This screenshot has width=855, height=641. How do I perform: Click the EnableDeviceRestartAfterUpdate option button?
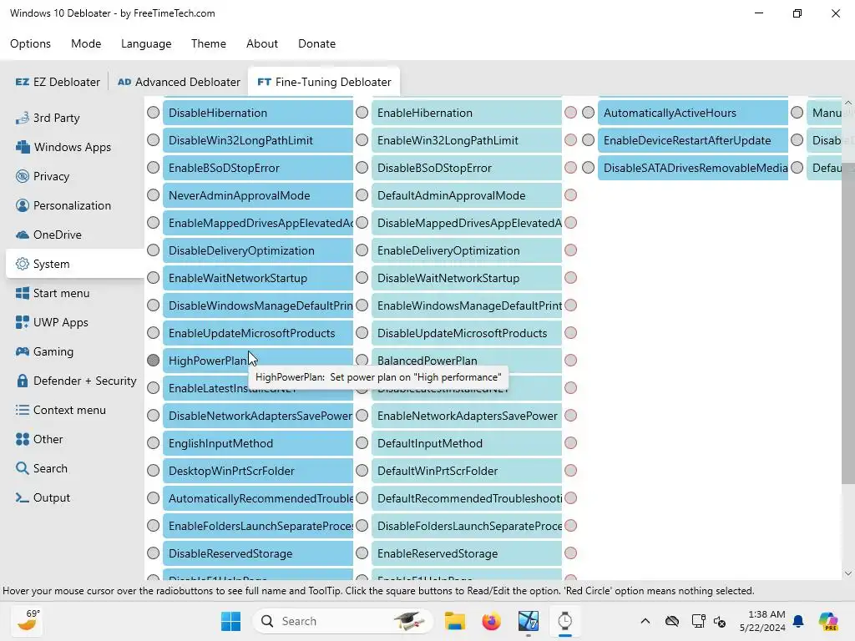[x=693, y=140]
